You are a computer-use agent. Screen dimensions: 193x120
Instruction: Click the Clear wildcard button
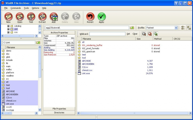(x=135, y=34)
